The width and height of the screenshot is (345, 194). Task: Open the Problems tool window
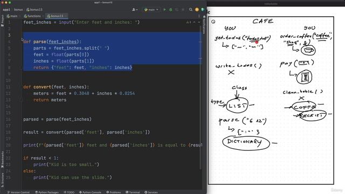(x=114, y=192)
